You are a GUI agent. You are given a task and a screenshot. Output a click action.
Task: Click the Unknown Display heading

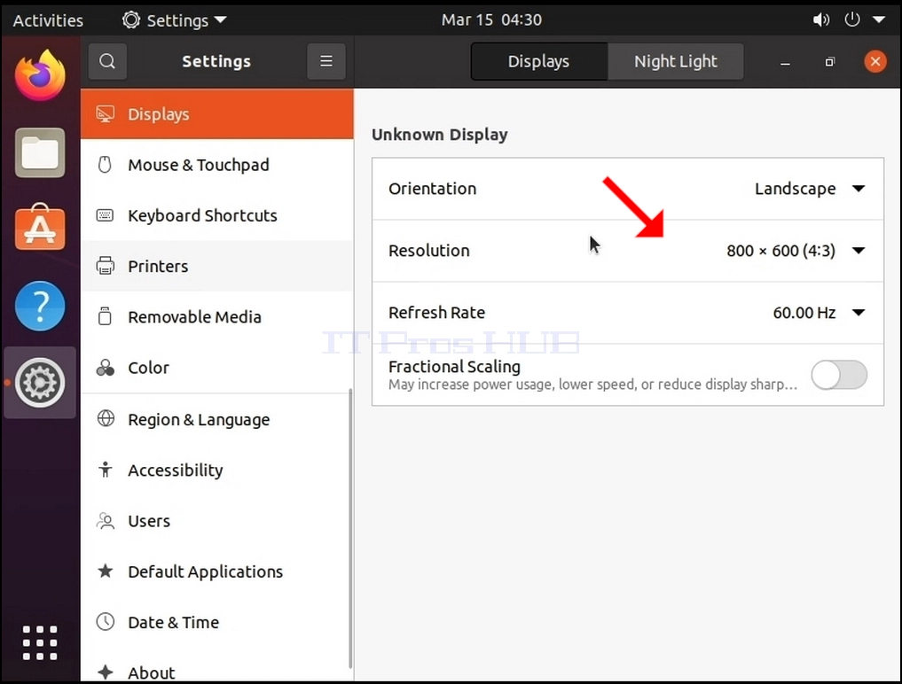(x=440, y=135)
